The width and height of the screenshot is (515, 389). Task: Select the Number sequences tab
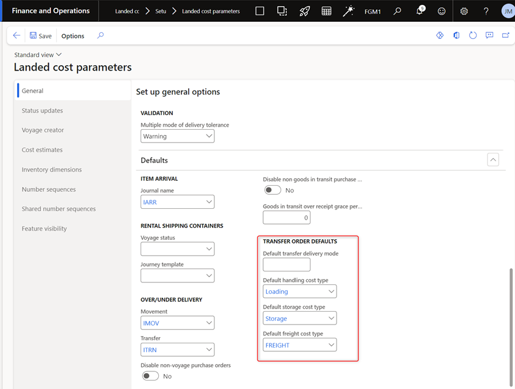[49, 189]
